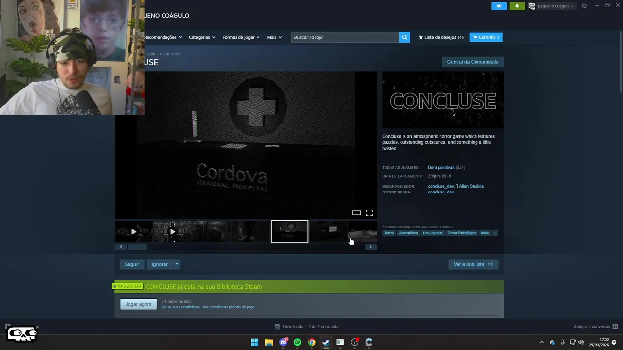Open the concluse_dev developer link

(x=440, y=186)
